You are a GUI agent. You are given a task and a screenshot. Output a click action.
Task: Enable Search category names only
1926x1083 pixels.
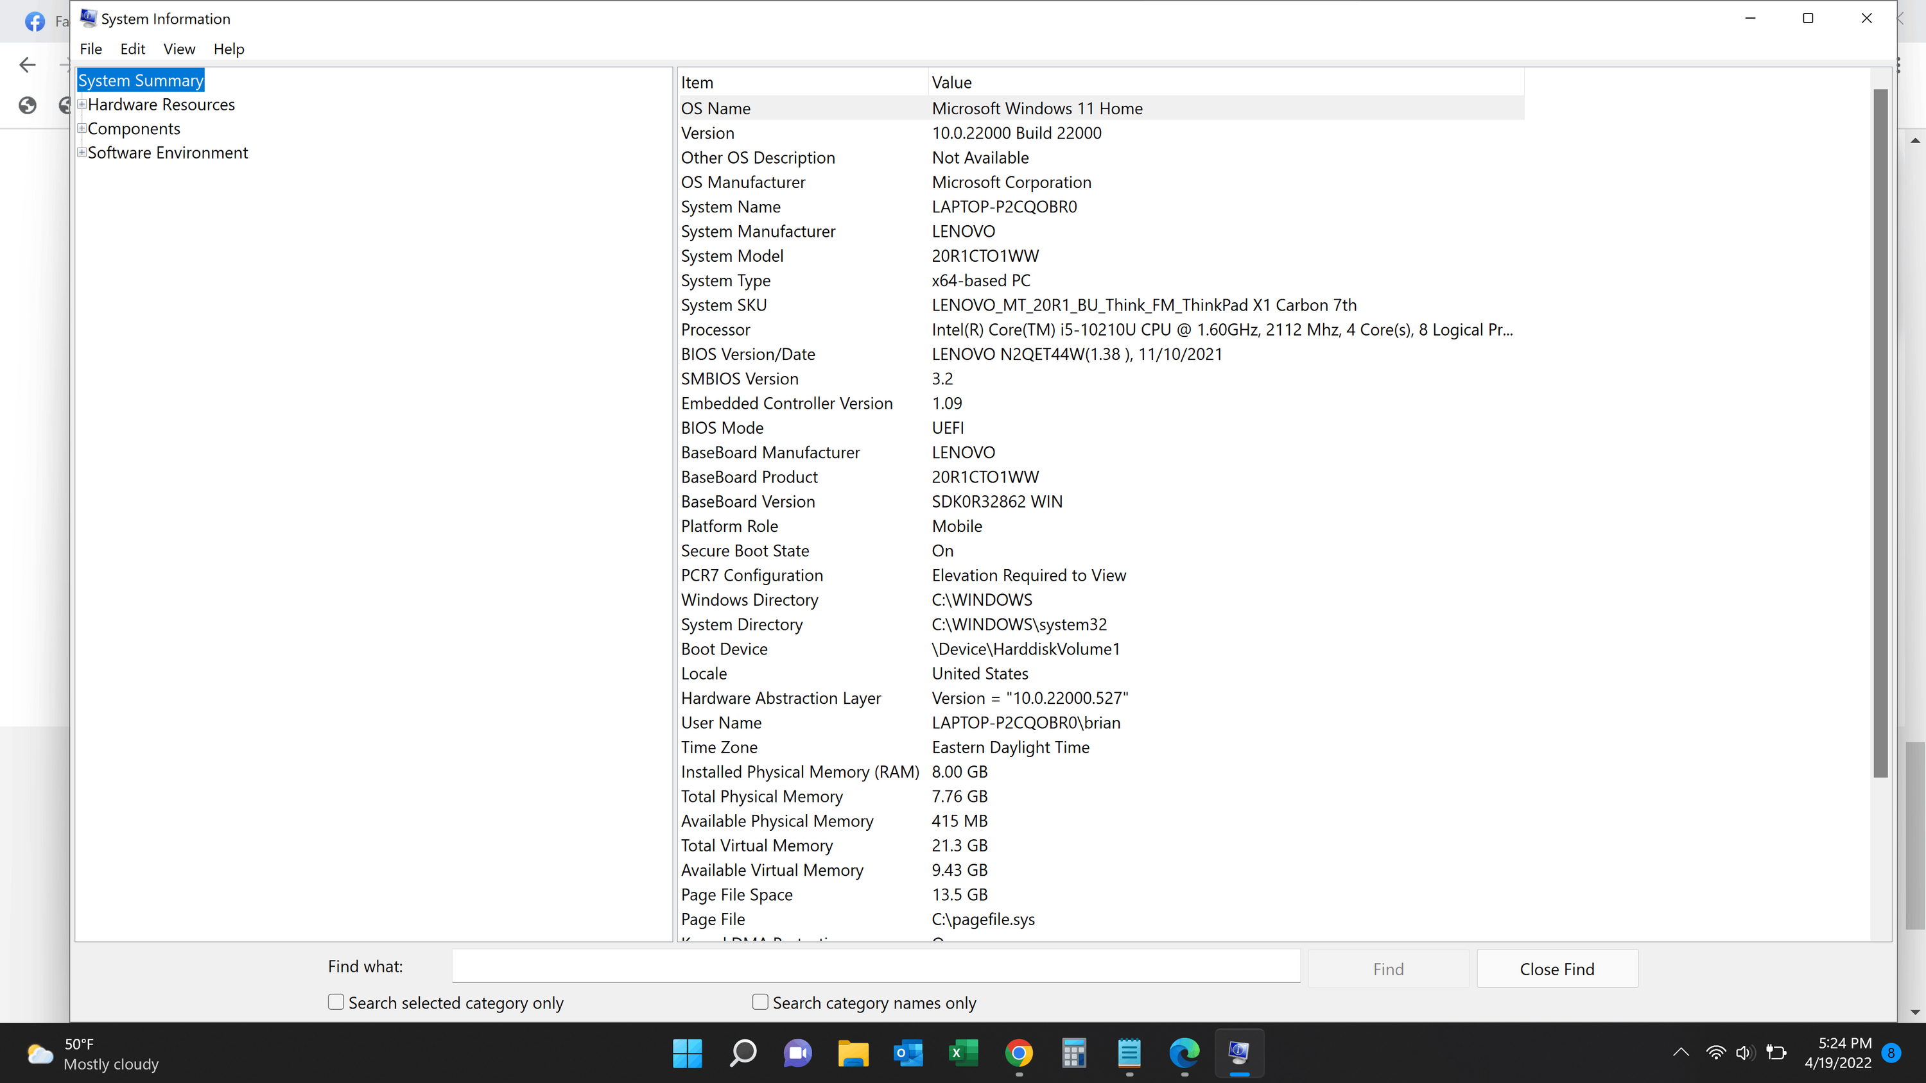tap(759, 1002)
